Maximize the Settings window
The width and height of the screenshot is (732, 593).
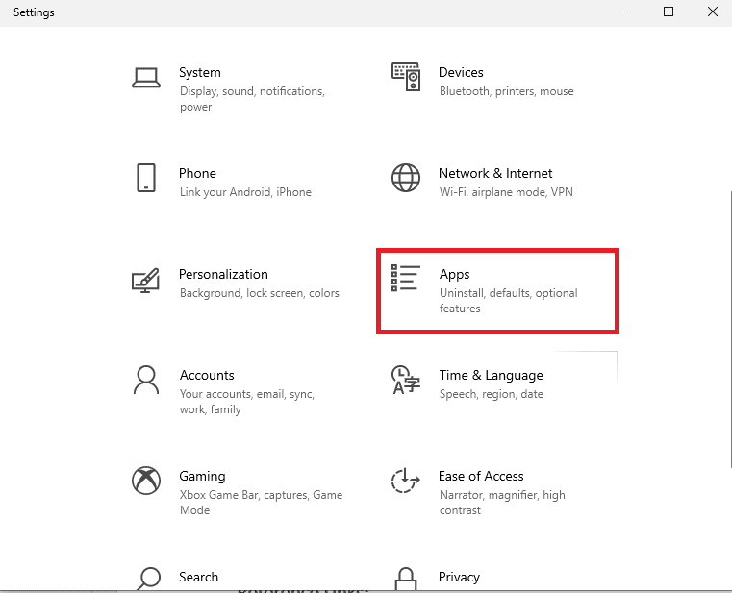click(x=669, y=12)
